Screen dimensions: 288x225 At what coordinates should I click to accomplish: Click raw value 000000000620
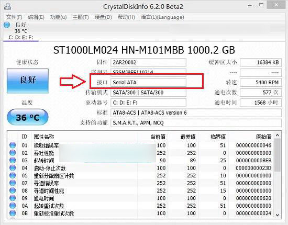(253, 198)
